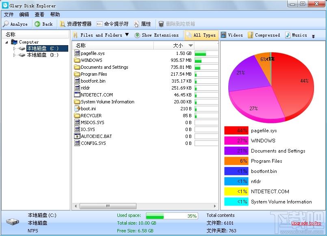Click the 大小 column sort arrow
This screenshot has width=327, height=236.
(x=191, y=46)
